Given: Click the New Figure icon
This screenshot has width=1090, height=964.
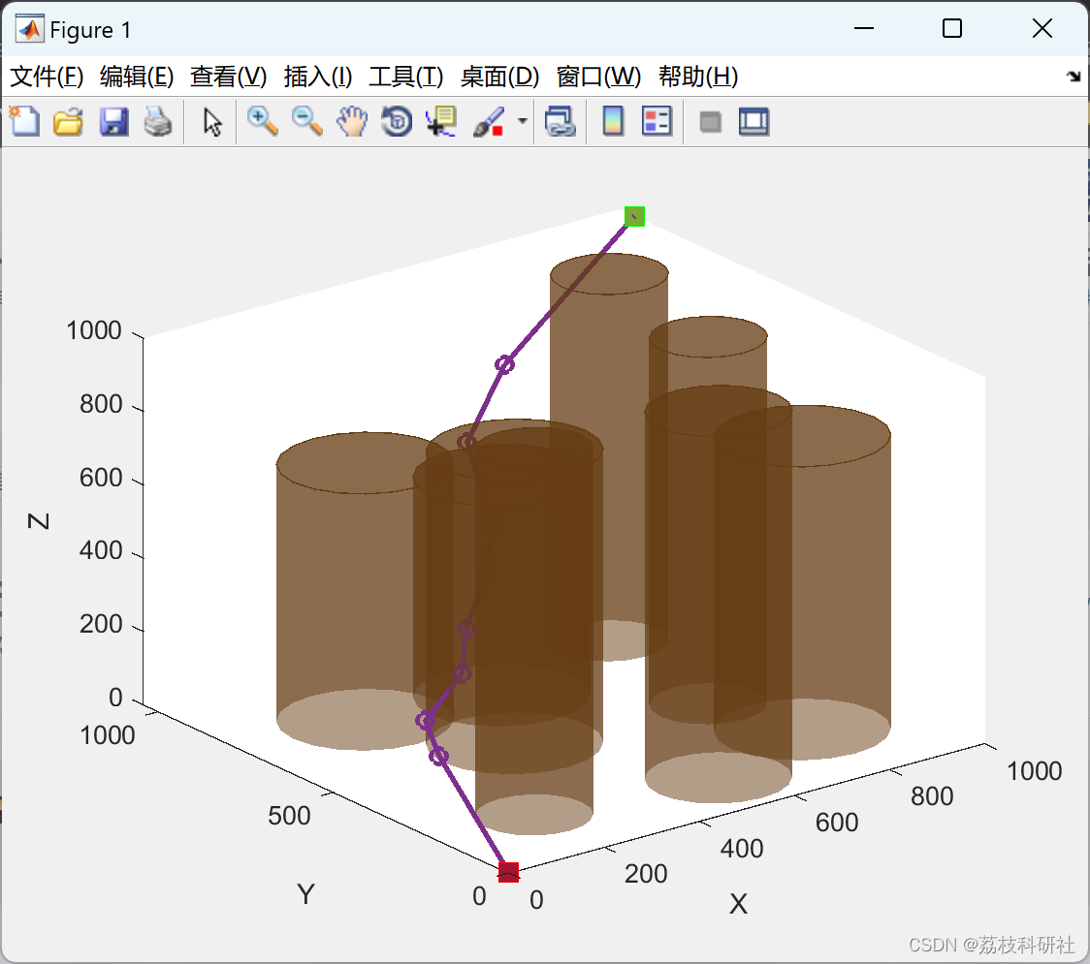Looking at the screenshot, I should 24,121.
